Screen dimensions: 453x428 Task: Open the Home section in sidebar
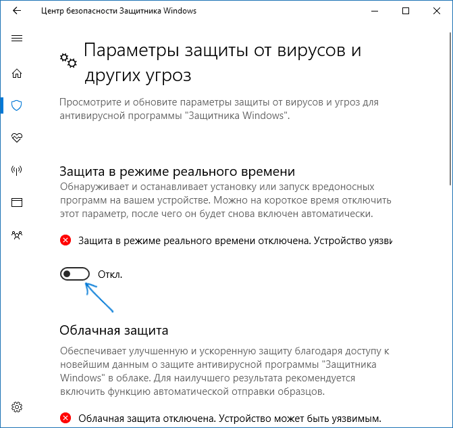[x=17, y=73]
